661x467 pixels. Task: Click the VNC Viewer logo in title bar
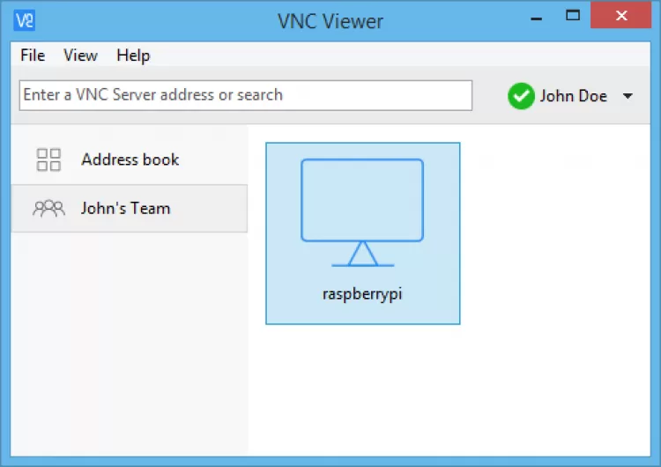[25, 20]
